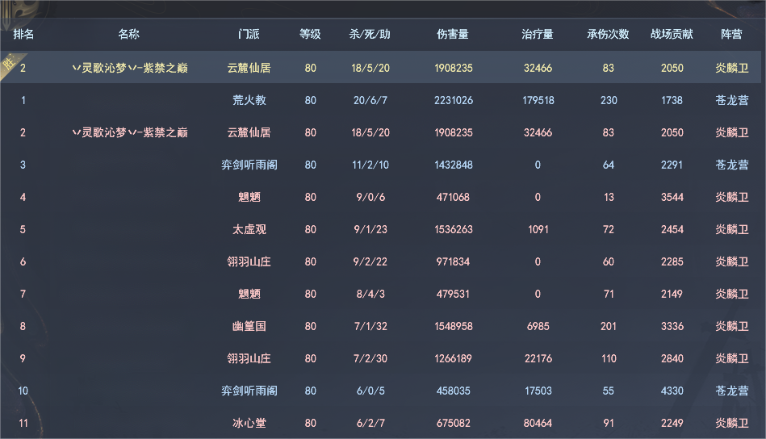Sort by the 等级 column header
Viewport: 766px width, 439px height.
click(310, 34)
